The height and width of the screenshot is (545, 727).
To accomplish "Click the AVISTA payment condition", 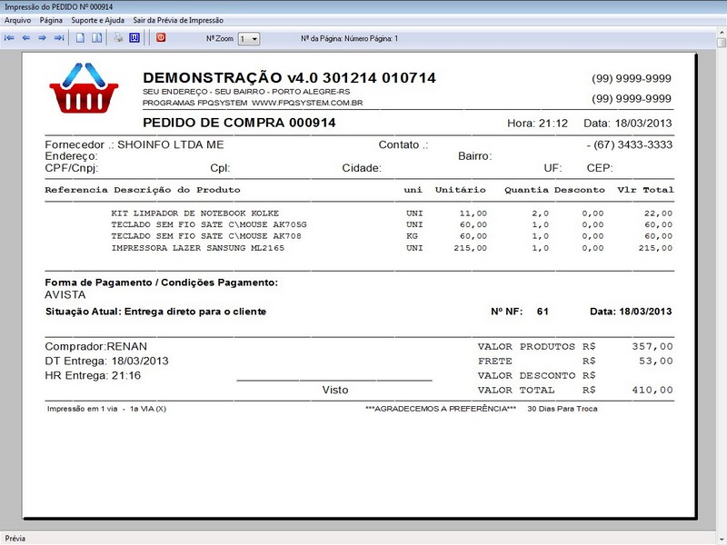I will coord(65,295).
